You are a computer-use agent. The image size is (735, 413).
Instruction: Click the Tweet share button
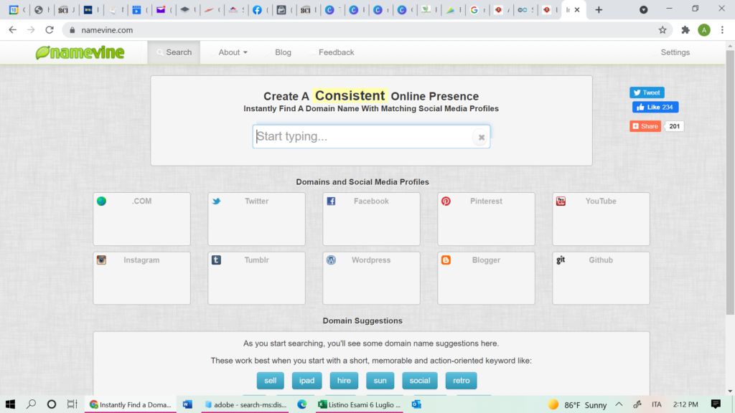tap(647, 92)
